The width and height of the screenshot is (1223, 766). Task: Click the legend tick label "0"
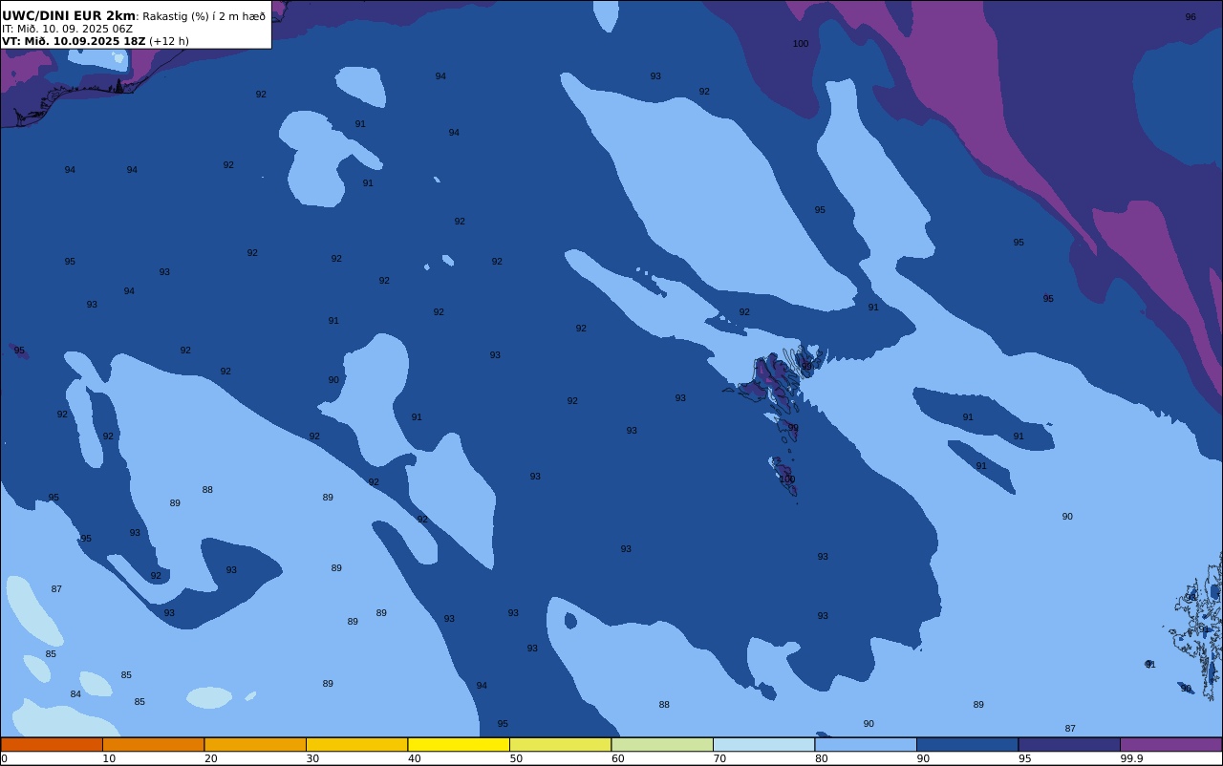[4, 758]
